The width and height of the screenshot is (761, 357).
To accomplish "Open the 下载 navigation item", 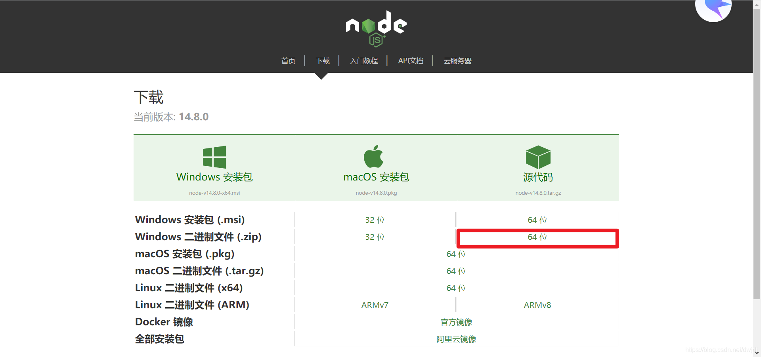I will coord(323,61).
